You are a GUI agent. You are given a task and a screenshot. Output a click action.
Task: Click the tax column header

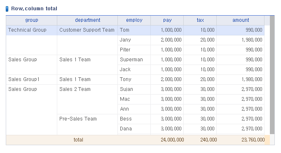click(x=200, y=20)
